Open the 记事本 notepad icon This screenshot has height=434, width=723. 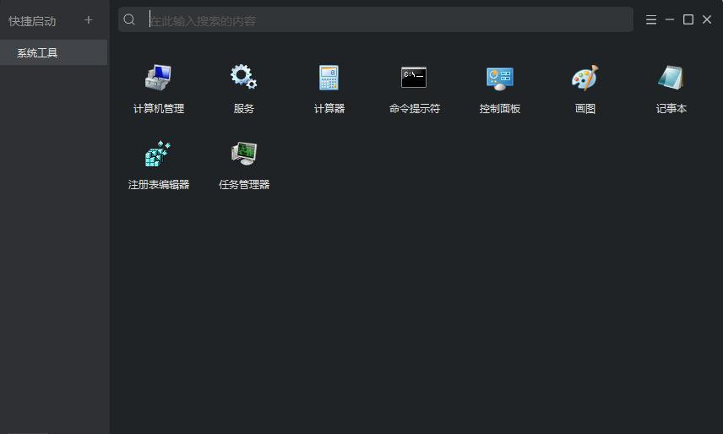[671, 78]
